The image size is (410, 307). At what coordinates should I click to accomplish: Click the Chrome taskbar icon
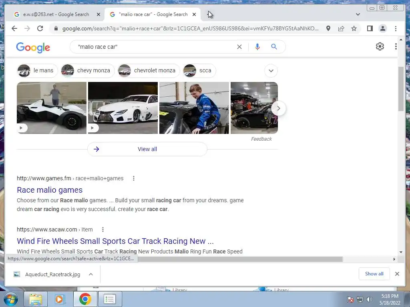[85, 299]
